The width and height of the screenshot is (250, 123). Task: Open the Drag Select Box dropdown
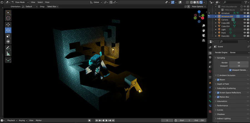tap(52, 7)
